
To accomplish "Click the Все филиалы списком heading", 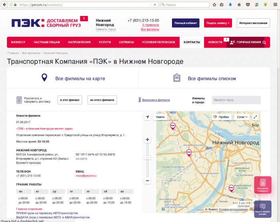I will (x=212, y=78).
